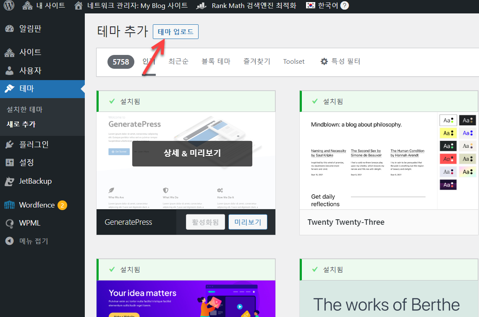Click the 미리보기 button for GeneratePress
The image size is (479, 317).
tap(248, 222)
